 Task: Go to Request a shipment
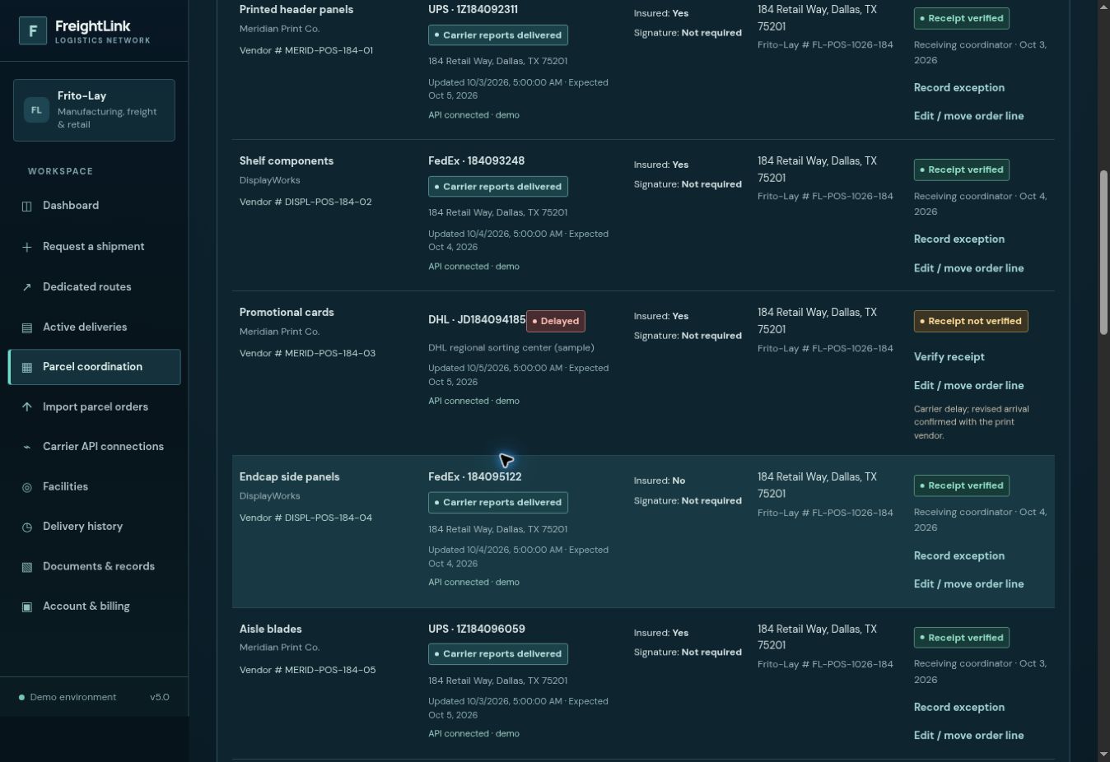click(x=94, y=247)
